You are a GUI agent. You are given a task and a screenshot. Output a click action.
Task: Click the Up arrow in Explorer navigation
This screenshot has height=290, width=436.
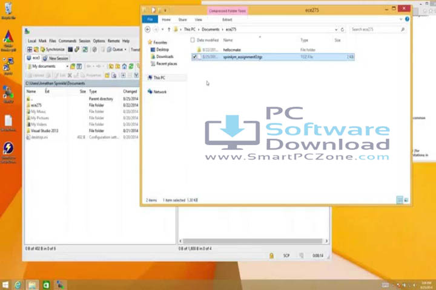(x=169, y=30)
